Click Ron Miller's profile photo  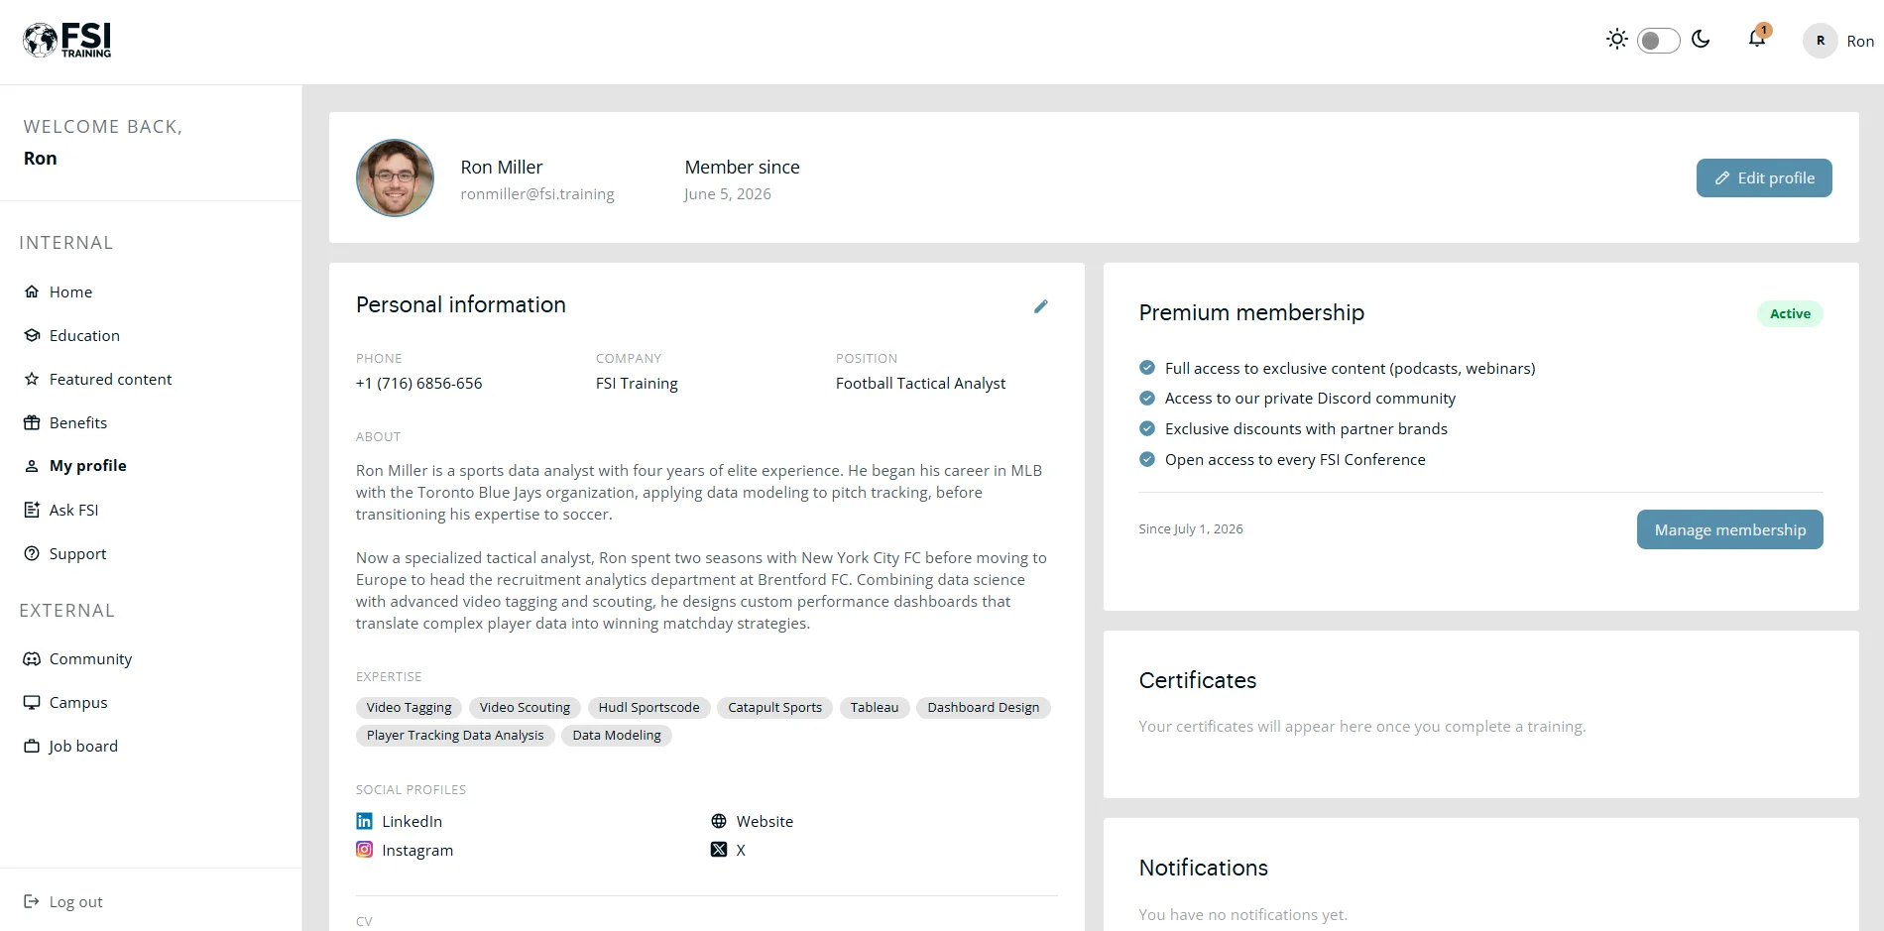click(x=395, y=177)
